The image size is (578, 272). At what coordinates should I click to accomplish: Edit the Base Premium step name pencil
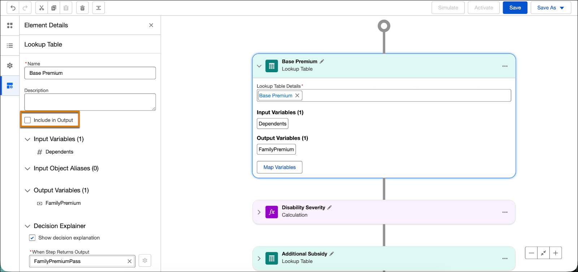(x=322, y=61)
